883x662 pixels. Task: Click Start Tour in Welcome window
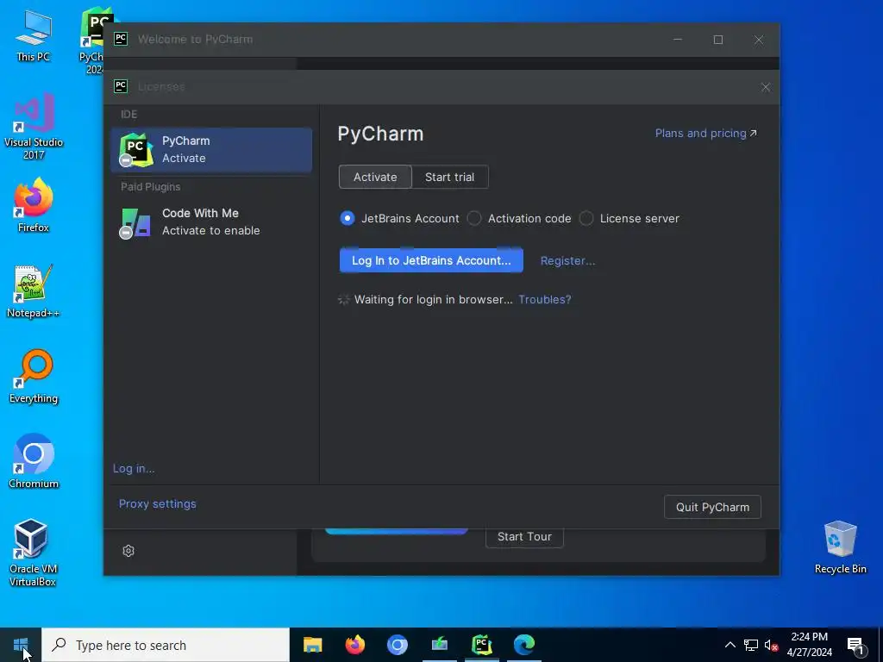[x=524, y=536]
